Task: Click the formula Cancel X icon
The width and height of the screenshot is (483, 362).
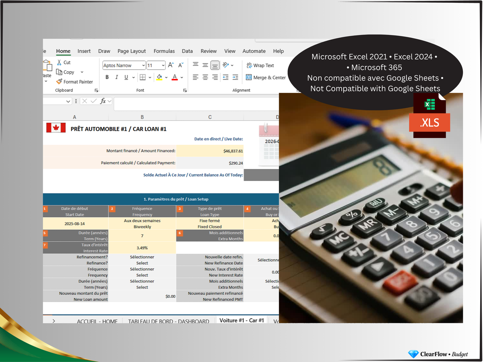Action: [x=85, y=101]
